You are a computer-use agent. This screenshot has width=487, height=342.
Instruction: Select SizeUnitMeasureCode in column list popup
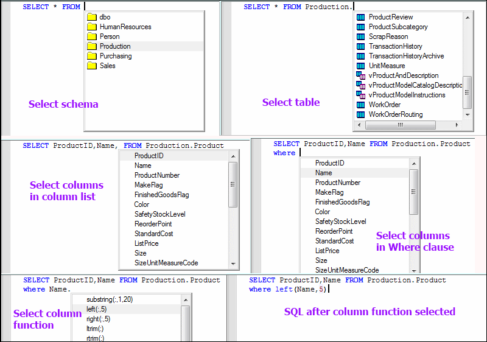[x=166, y=263]
